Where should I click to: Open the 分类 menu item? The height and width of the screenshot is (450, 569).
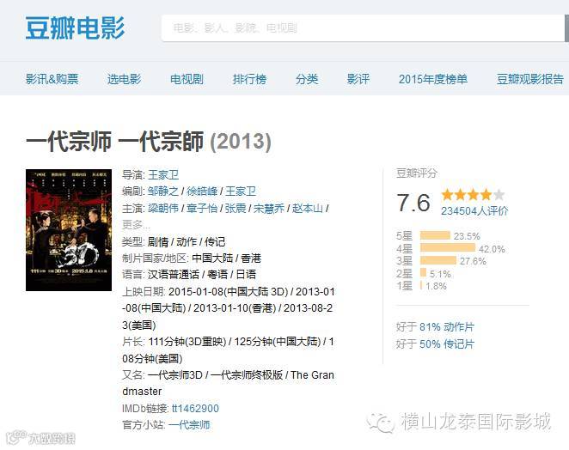coord(307,79)
